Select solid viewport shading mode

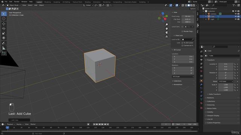click(189, 5)
